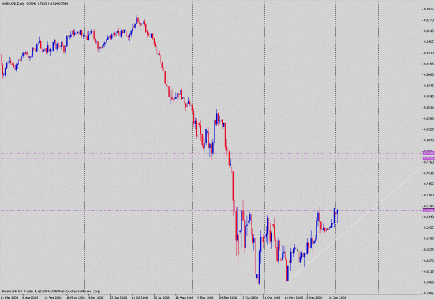Click the 0.9155 price axis label

click(429, 64)
